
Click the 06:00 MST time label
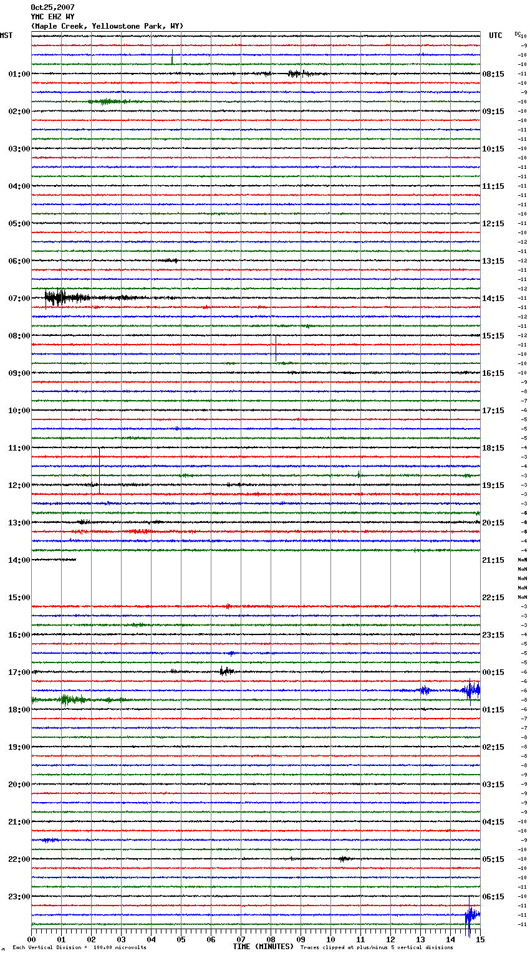point(19,261)
